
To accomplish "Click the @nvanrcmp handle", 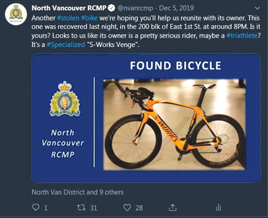I will coord(135,8).
